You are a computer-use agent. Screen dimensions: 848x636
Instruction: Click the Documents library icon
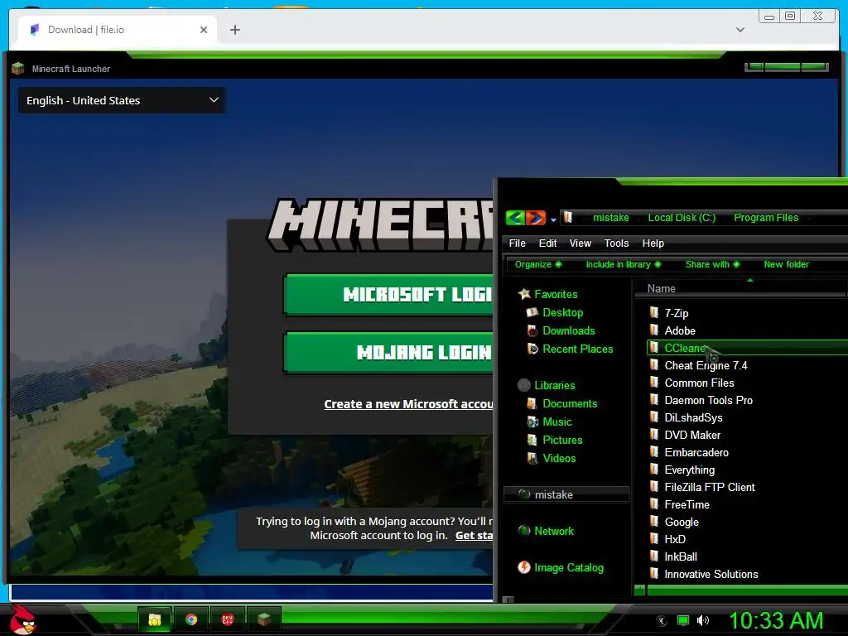(x=532, y=403)
